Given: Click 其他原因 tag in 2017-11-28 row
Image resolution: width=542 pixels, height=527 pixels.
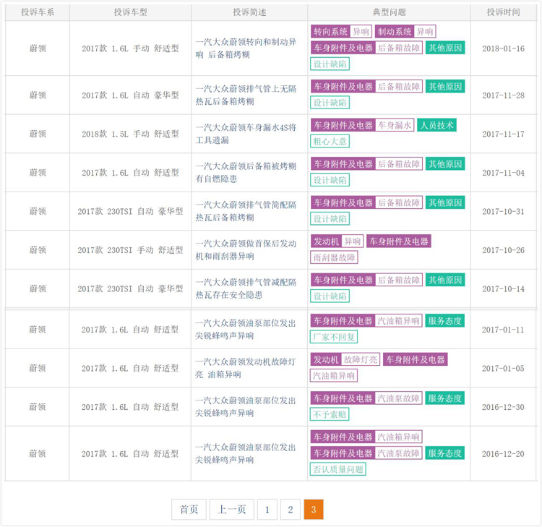Looking at the screenshot, I should pyautogui.click(x=445, y=87).
